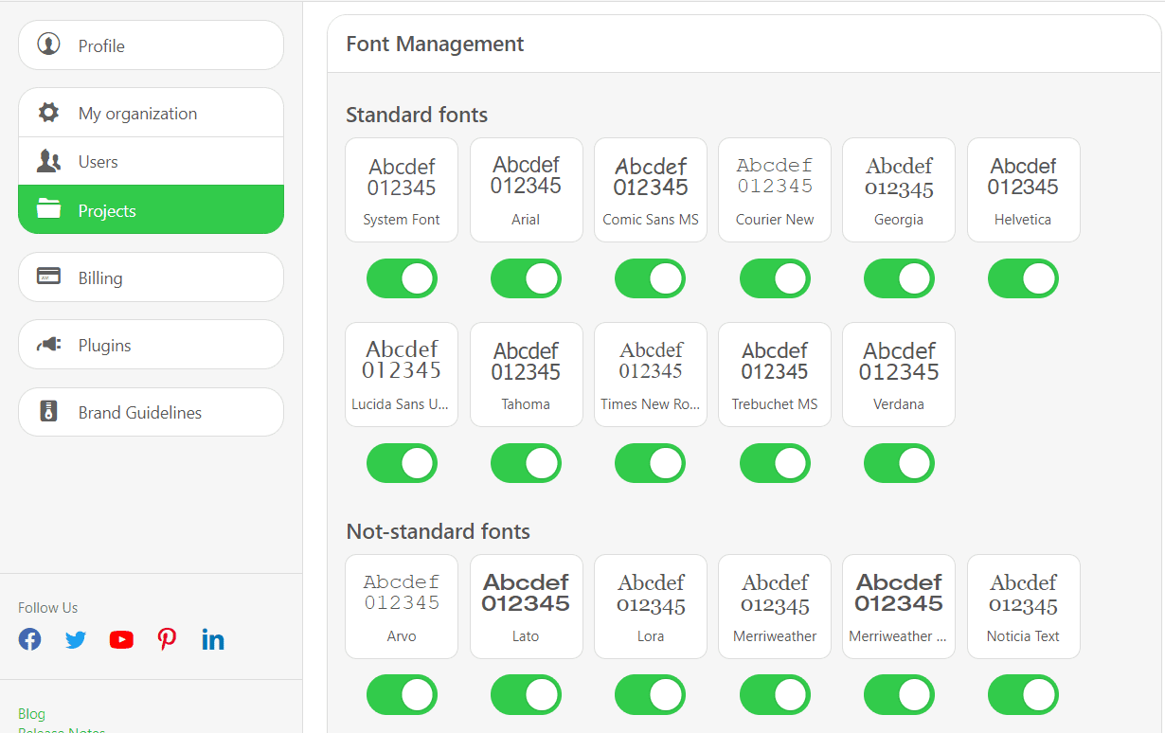Go to My organization settings

click(x=151, y=113)
